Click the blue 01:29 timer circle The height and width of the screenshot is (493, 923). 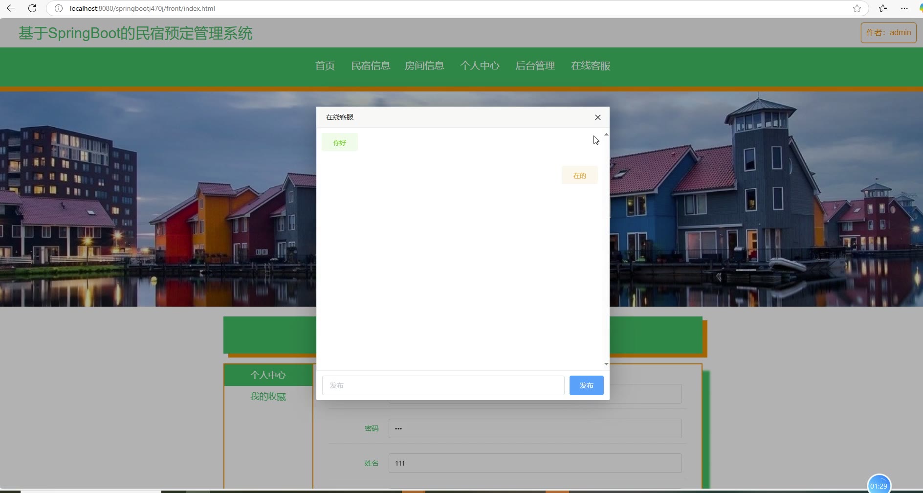(x=879, y=485)
